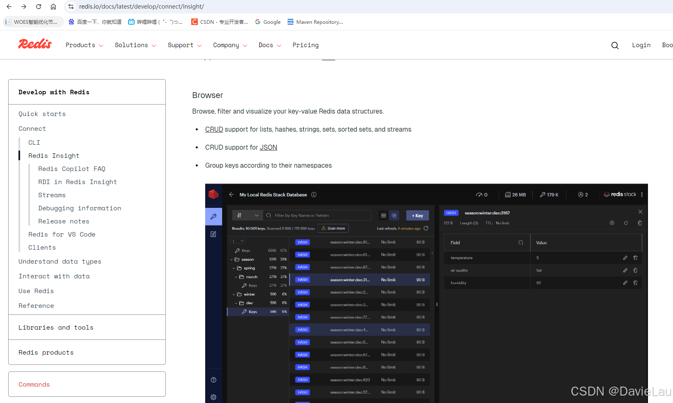Viewport: 673px width, 403px height.
Task: Click the site search magnifier icon
Action: tap(615, 46)
